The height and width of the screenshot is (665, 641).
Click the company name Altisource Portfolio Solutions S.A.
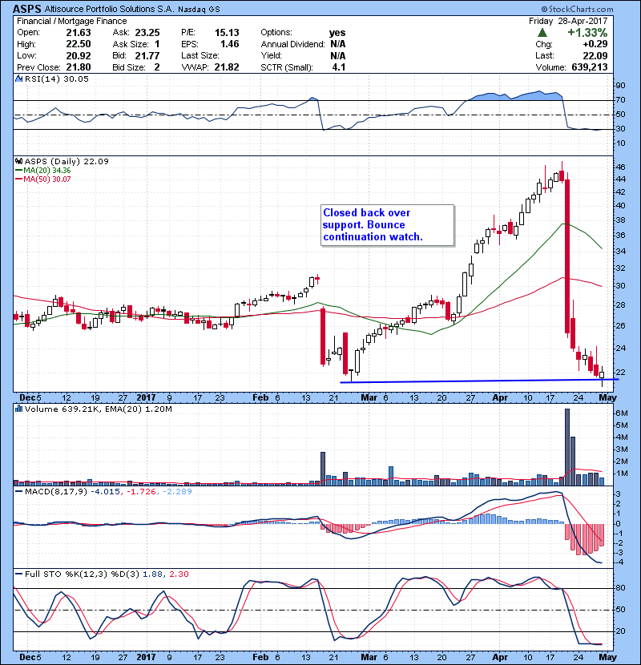(109, 9)
